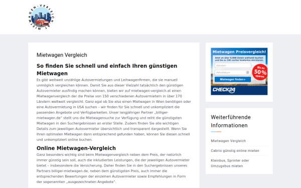Image resolution: width=301 pixels, height=188 pixels.
Task: Click the red 50% sparen badge
Action: [x=260, y=72]
